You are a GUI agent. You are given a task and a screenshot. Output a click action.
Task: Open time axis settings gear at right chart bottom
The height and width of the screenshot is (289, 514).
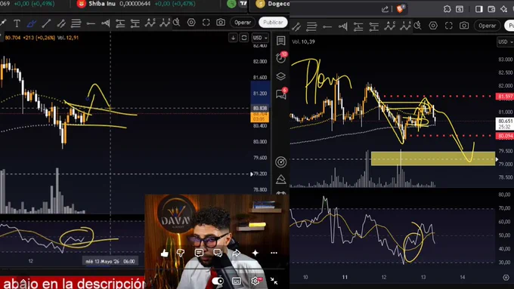[x=506, y=277]
